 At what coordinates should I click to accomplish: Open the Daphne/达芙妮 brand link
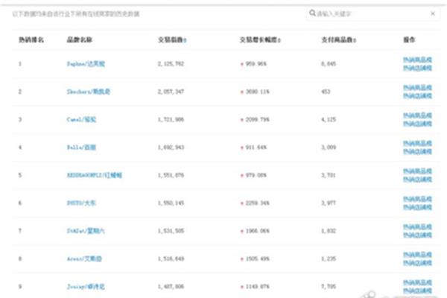tap(86, 63)
